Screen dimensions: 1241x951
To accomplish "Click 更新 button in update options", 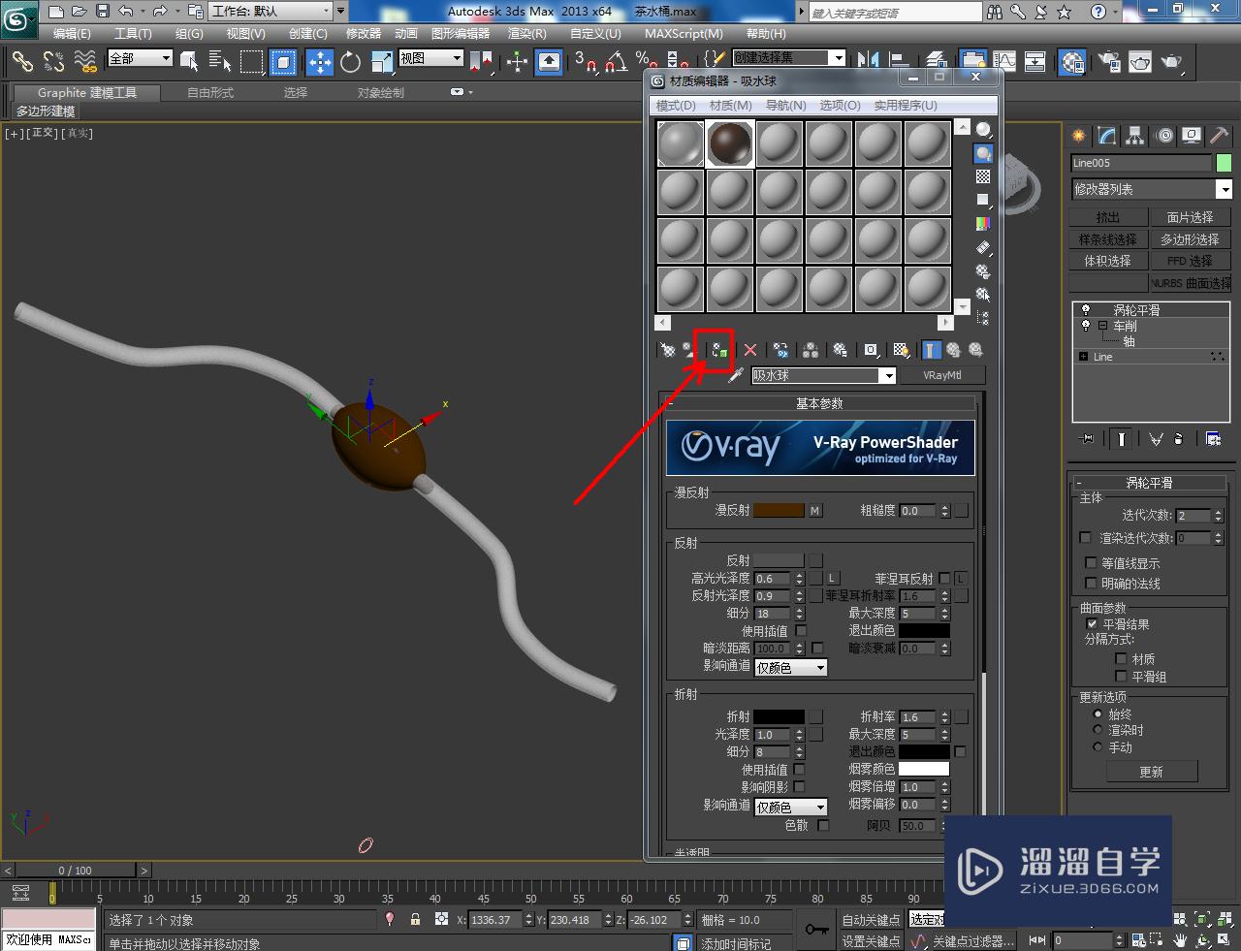I will [1151, 772].
